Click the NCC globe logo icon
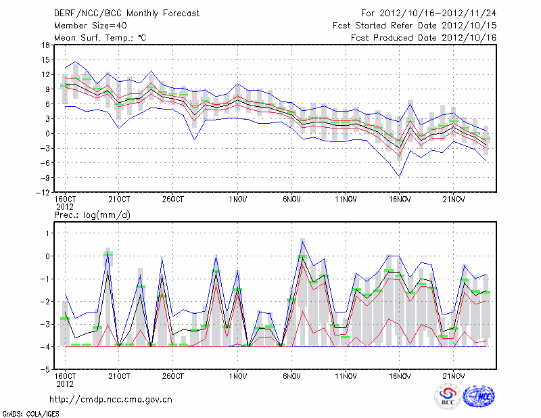541x418 pixels. [478, 396]
